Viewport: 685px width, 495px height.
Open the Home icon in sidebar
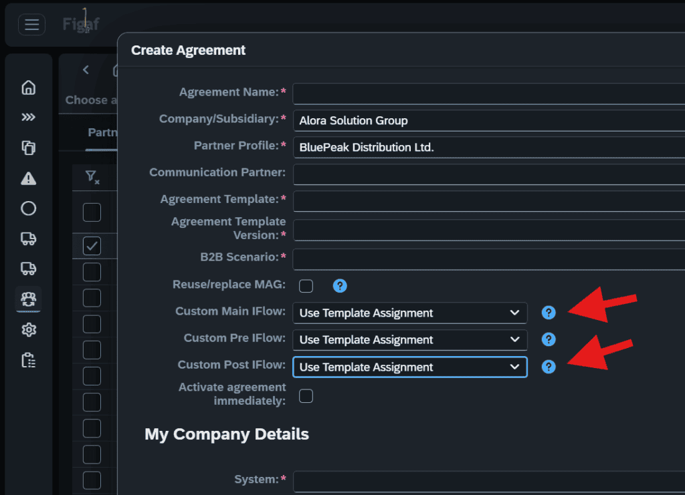(28, 88)
